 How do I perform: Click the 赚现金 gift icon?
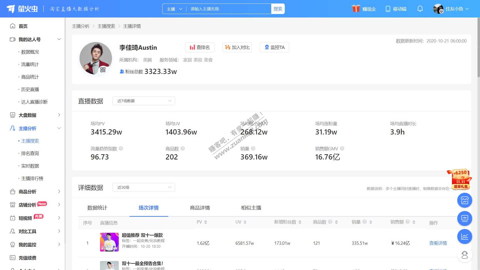[356, 9]
